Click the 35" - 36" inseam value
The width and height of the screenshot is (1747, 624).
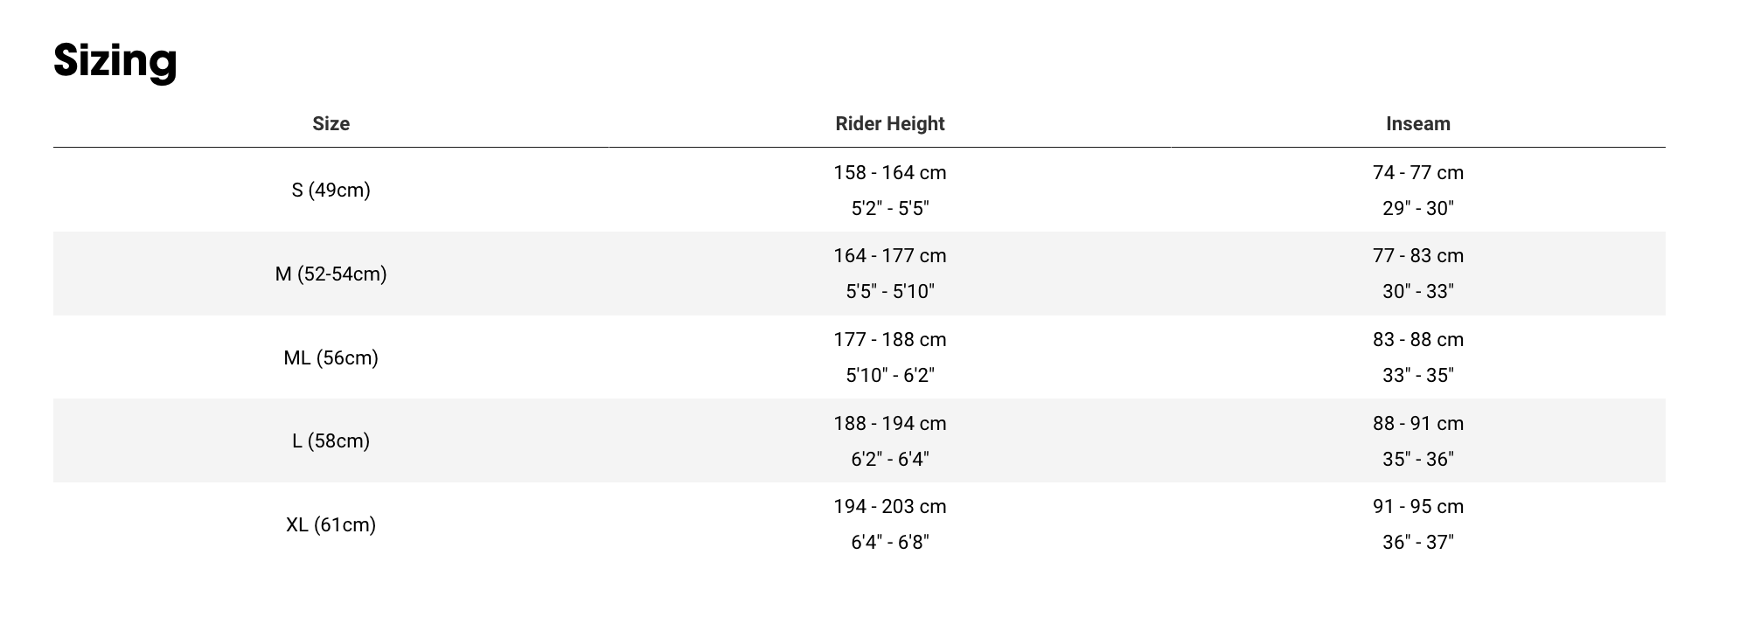tap(1417, 459)
